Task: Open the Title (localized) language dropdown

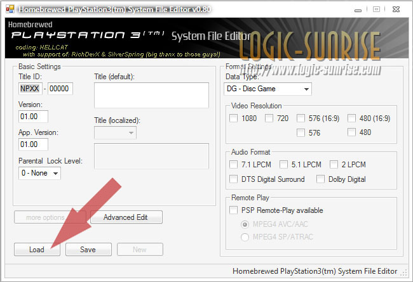Action: tap(116, 132)
